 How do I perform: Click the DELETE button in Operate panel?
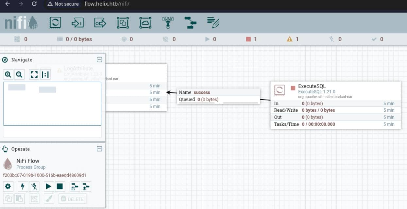[x=73, y=199]
